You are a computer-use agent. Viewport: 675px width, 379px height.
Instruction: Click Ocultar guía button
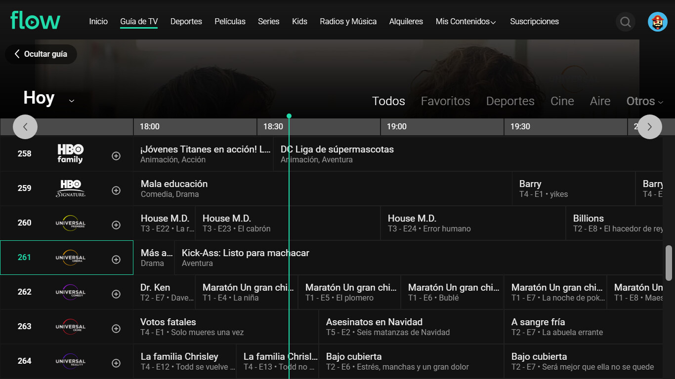[41, 54]
